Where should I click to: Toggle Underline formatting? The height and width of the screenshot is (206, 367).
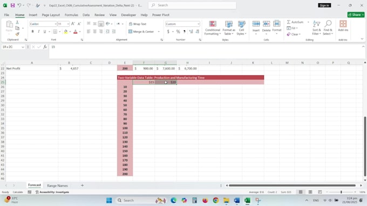point(45,32)
